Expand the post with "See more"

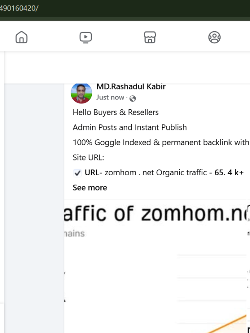[90, 188]
